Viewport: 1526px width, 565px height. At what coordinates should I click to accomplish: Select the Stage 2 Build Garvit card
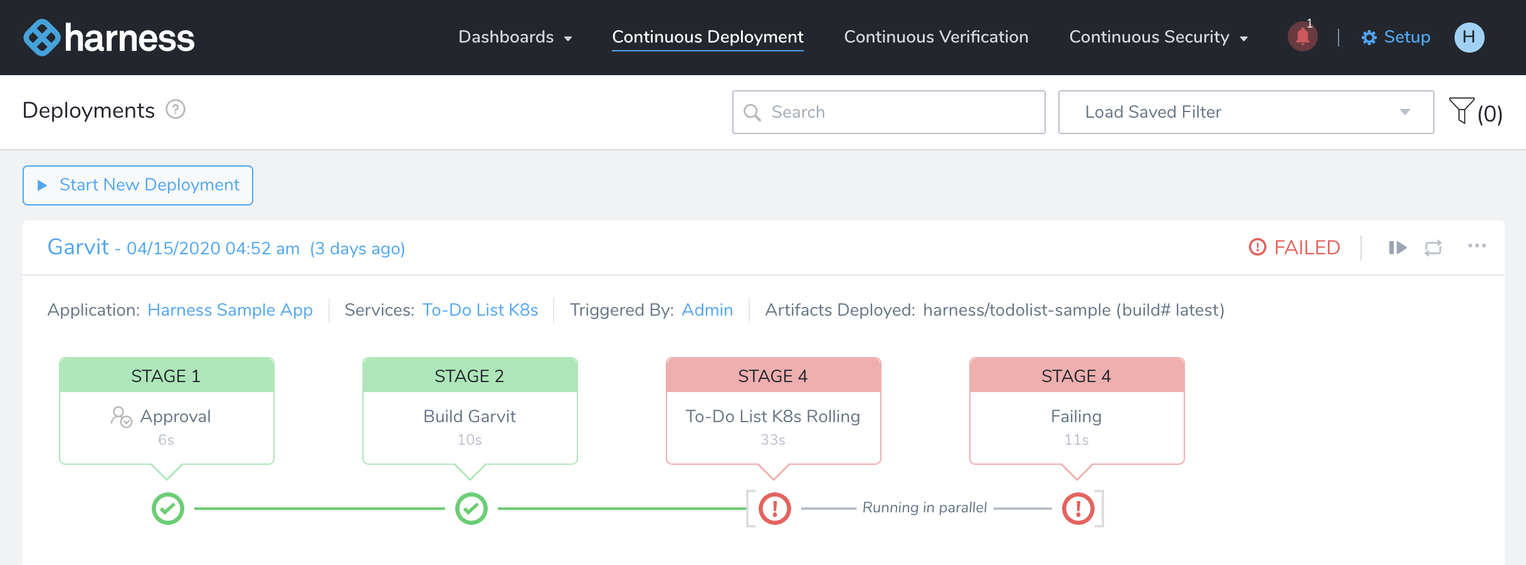coord(470,411)
